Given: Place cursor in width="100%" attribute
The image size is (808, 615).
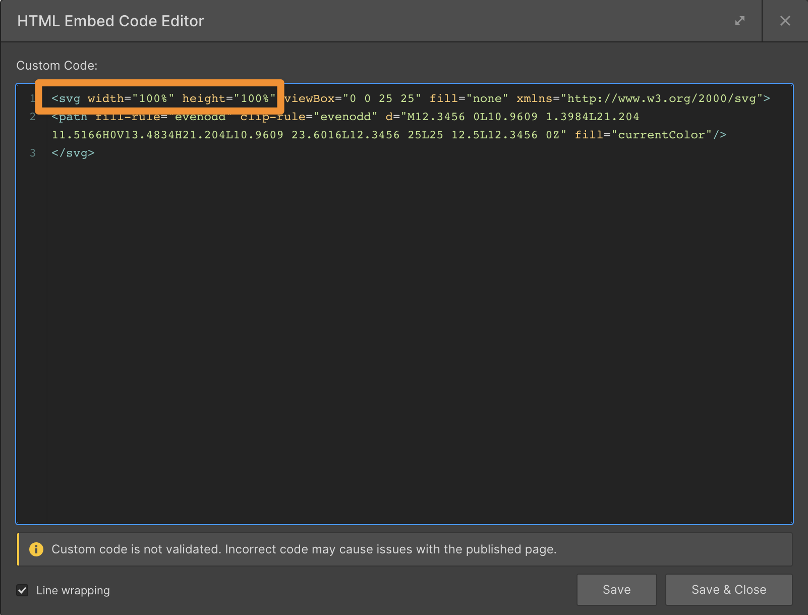Looking at the screenshot, I should point(131,98).
